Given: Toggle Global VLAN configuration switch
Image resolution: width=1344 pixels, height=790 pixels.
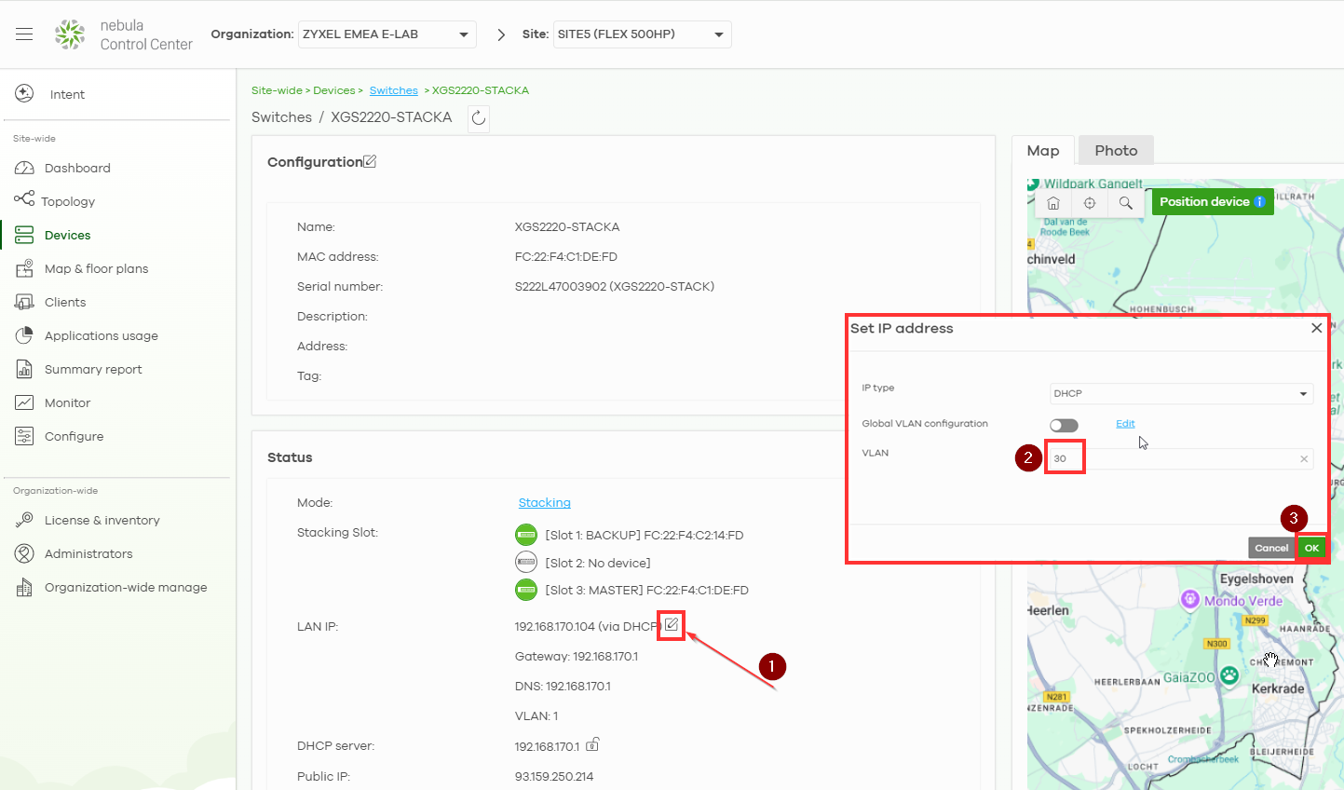Looking at the screenshot, I should pos(1064,425).
